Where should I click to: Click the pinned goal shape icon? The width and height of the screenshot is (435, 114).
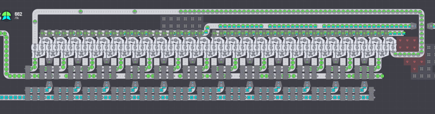pyautogui.click(x=7, y=16)
